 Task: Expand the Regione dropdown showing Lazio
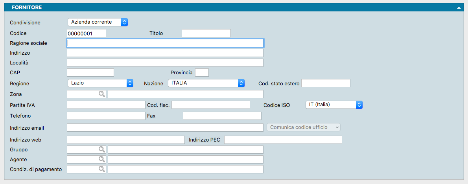click(x=100, y=83)
